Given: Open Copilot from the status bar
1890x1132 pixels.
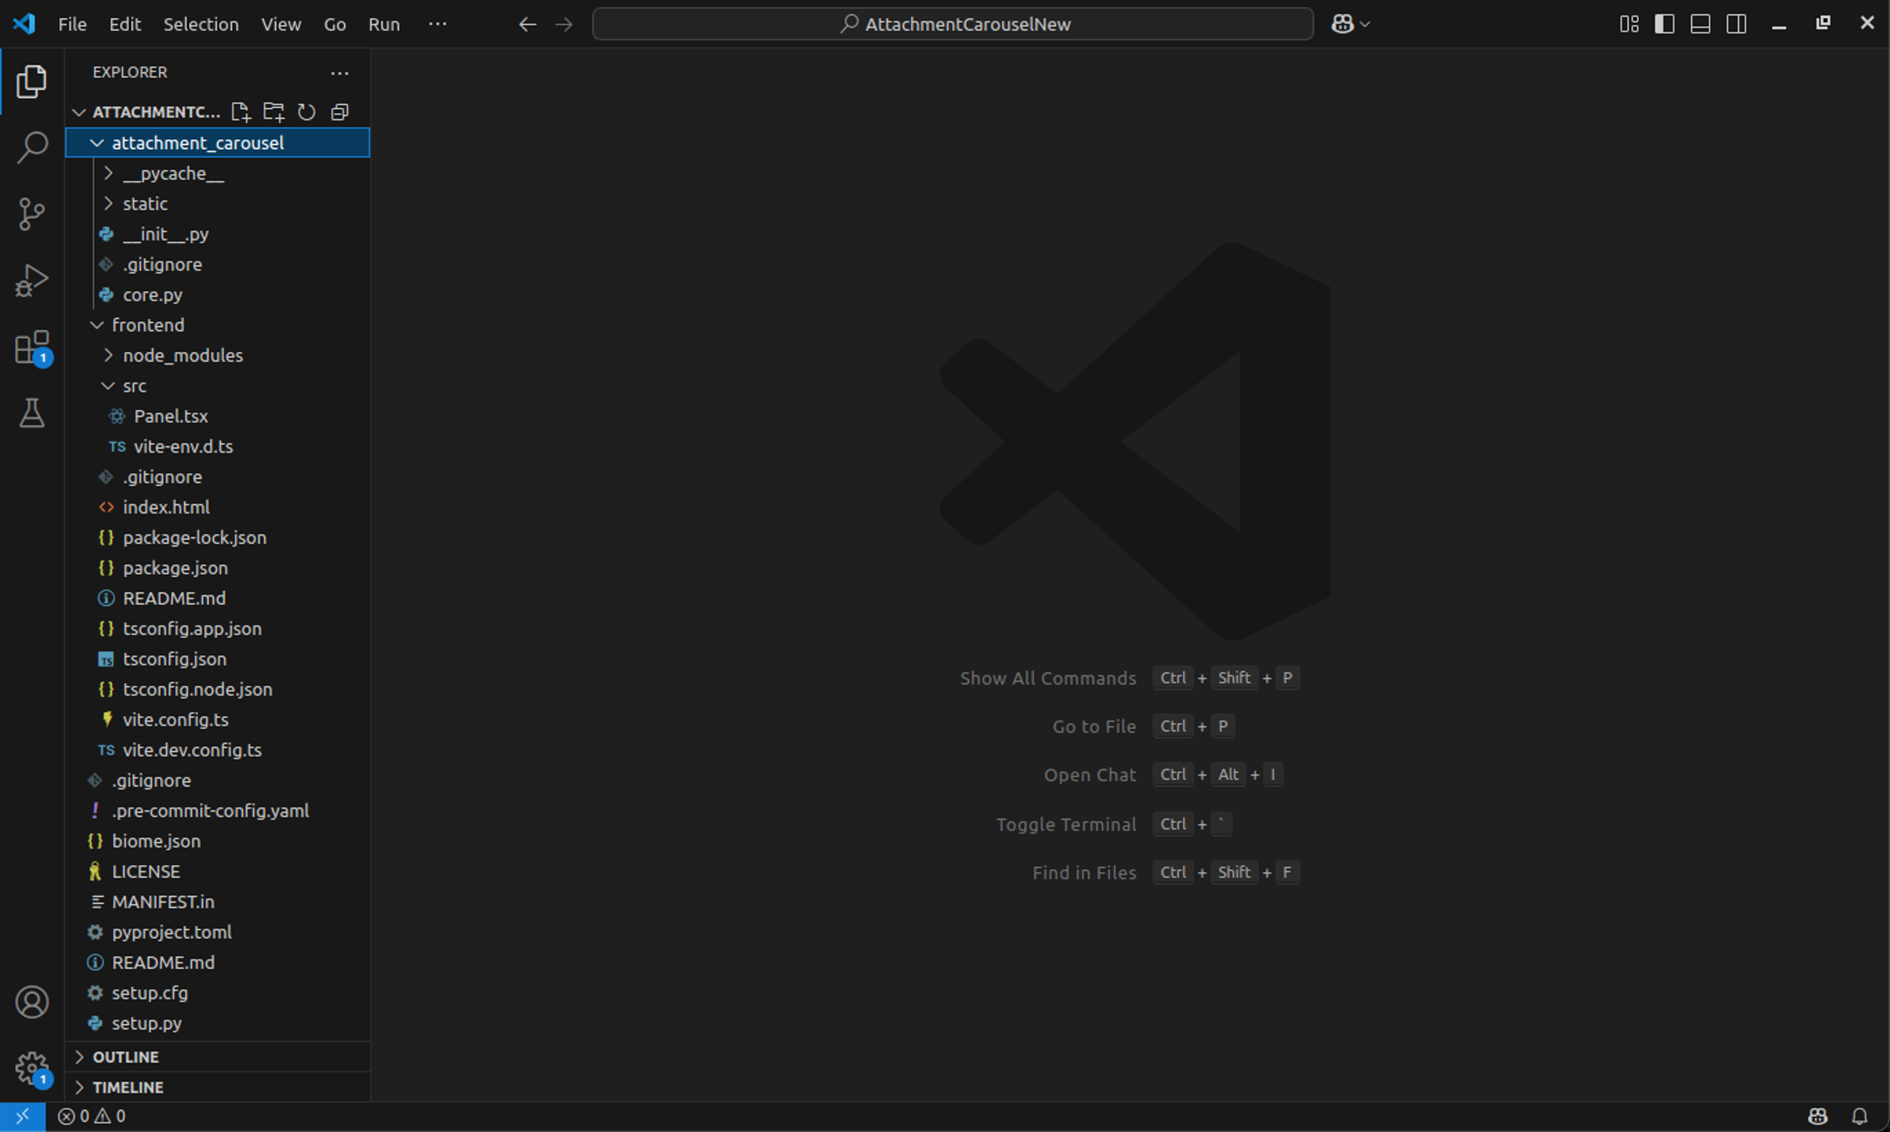Looking at the screenshot, I should [x=1818, y=1115].
